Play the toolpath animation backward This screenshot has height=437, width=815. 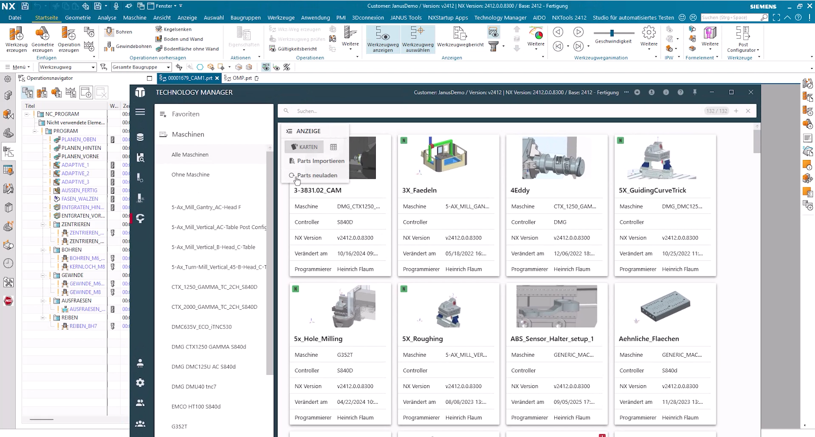tap(558, 32)
